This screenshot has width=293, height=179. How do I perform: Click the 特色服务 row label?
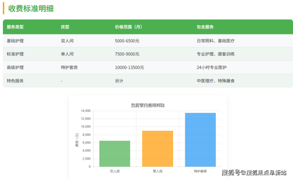15,81
